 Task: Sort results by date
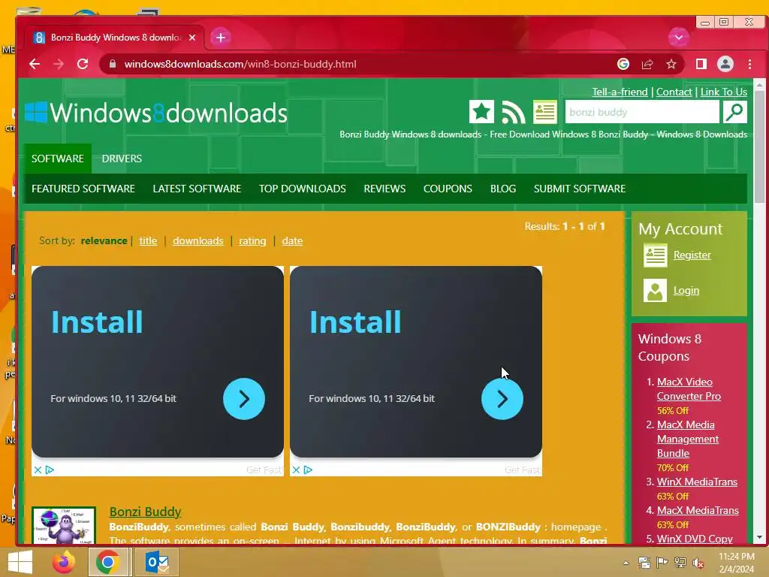click(292, 241)
